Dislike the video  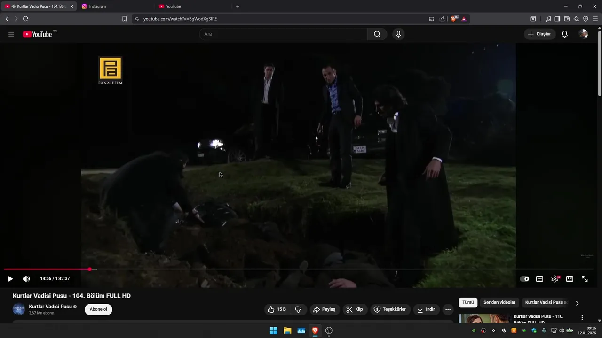click(298, 309)
